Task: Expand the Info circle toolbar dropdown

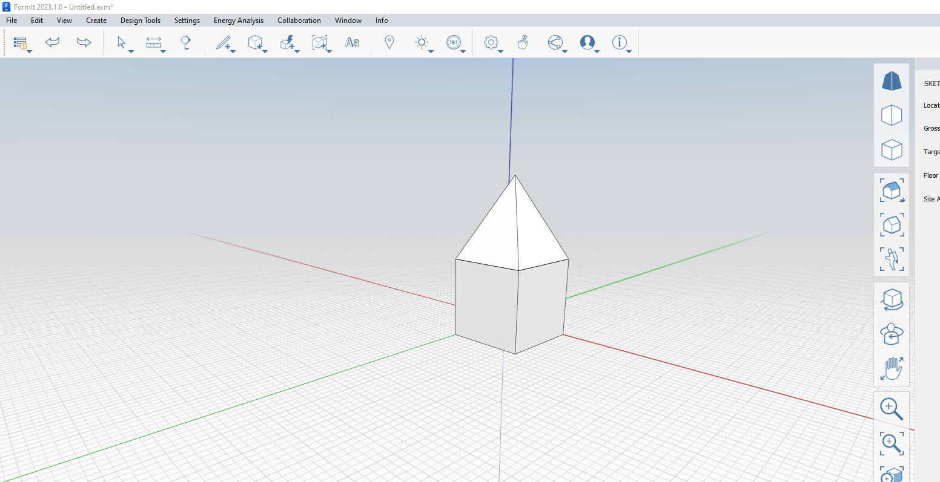Action: [629, 52]
